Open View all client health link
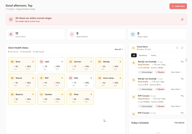Screen dimensions: 192x134 click(x=118, y=49)
